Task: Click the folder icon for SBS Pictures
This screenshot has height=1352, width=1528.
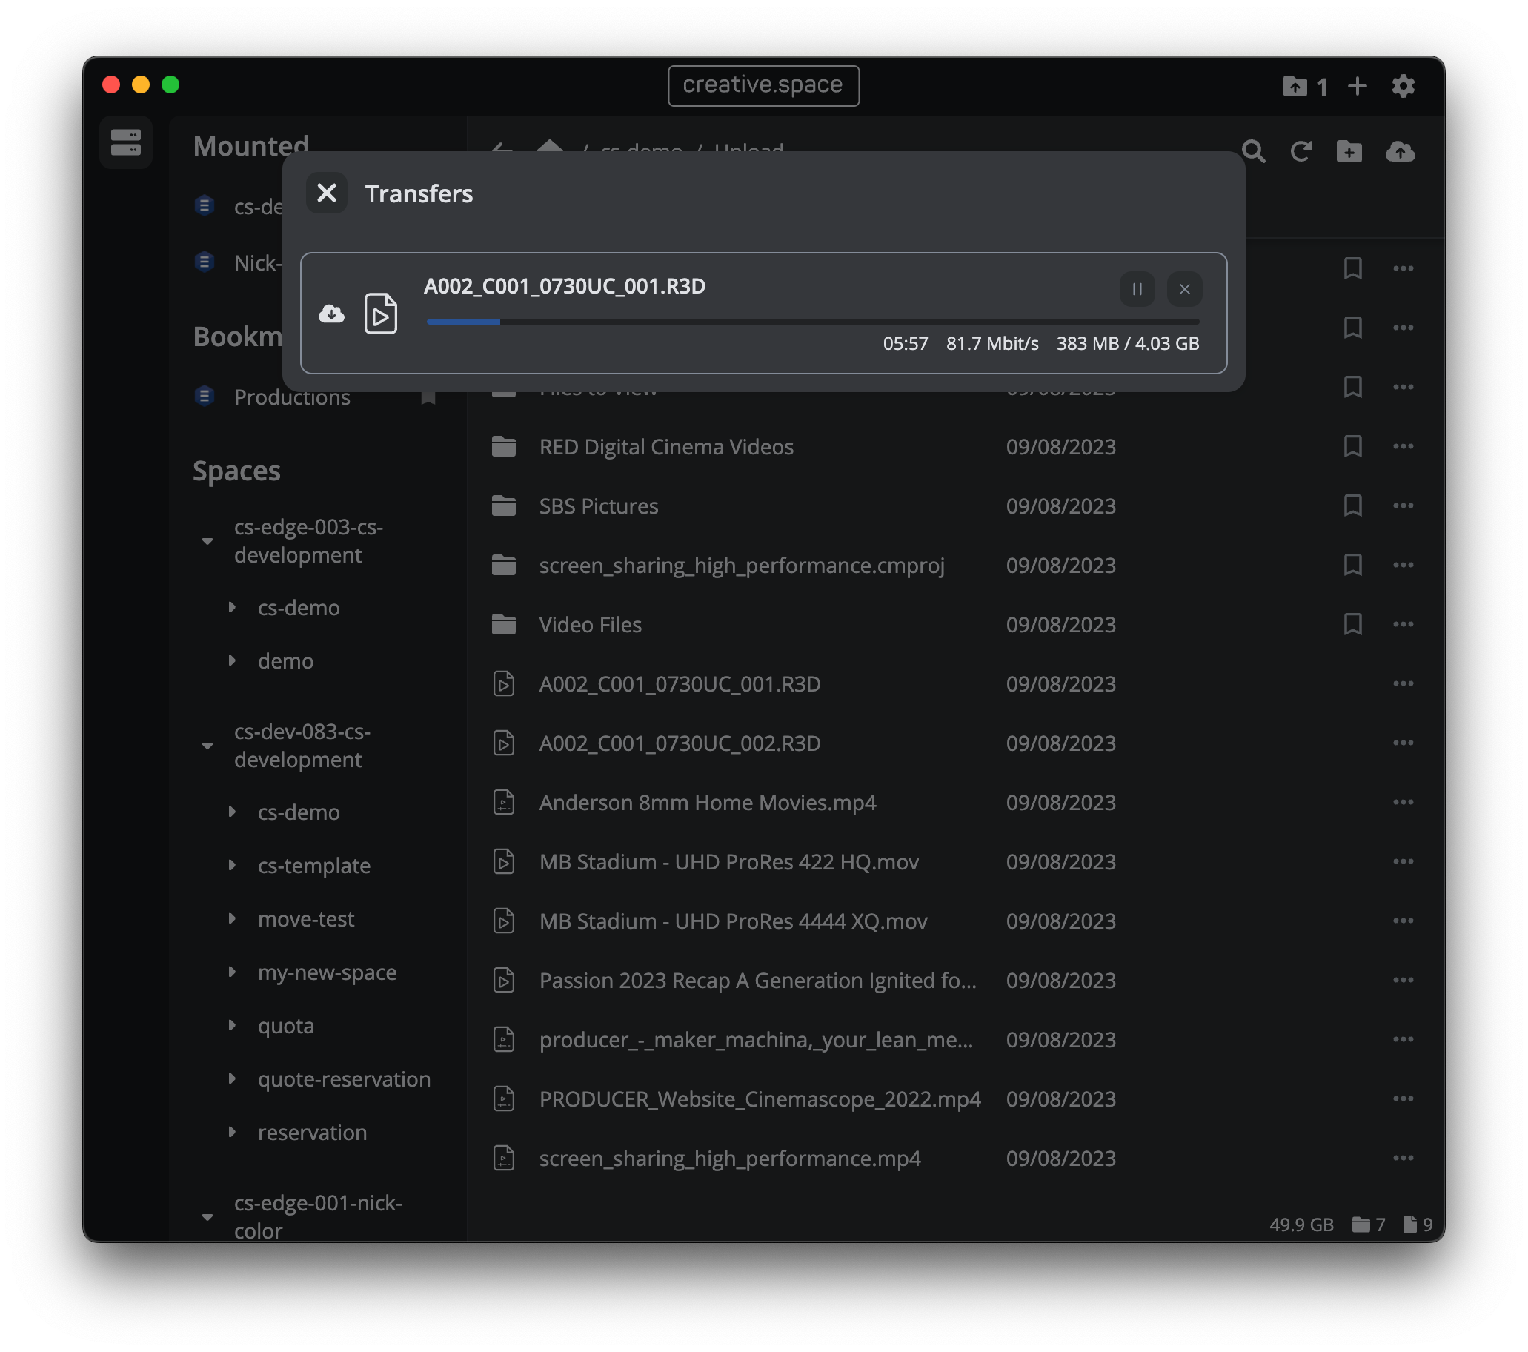Action: (504, 506)
